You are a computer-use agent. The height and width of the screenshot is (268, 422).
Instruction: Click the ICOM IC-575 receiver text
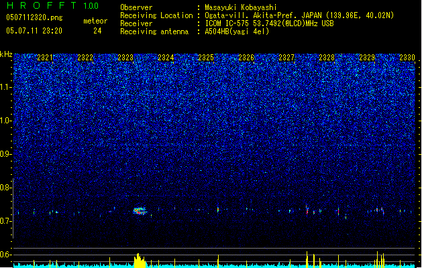pyautogui.click(x=269, y=23)
